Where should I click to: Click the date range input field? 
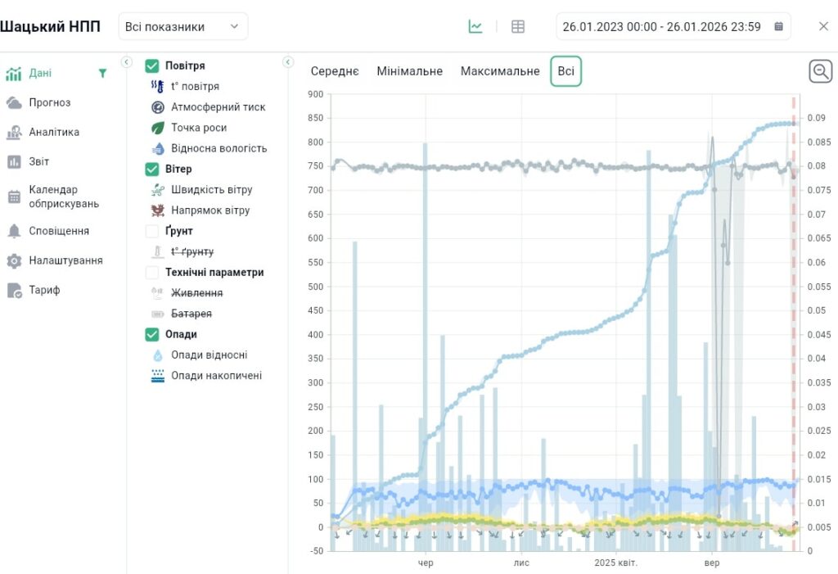tap(661, 26)
